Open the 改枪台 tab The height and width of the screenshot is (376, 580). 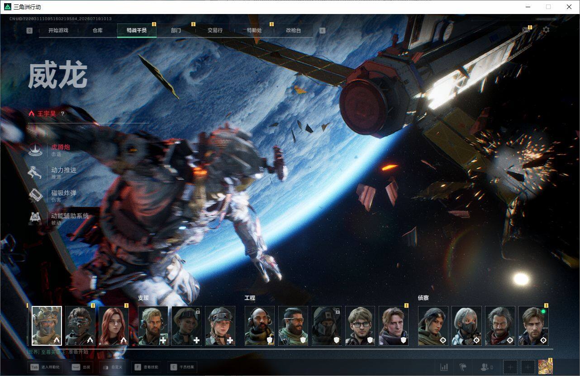(x=293, y=30)
